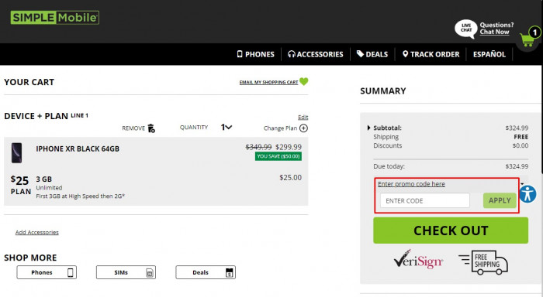
Task: Click the iPhone XR product thumbnail
Action: 16,152
